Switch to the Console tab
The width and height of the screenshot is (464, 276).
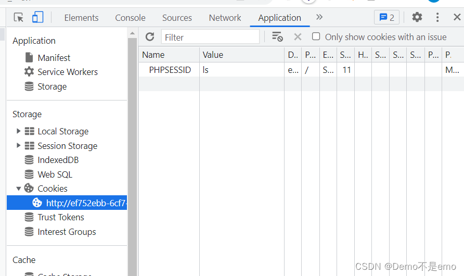click(130, 18)
